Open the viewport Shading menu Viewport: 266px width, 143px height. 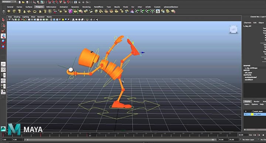(x=17, y=17)
